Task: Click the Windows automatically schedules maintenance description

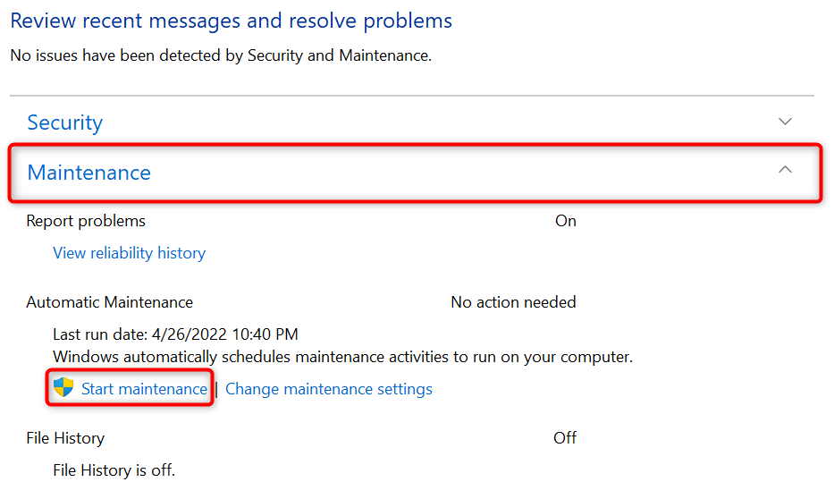Action: 342,357
